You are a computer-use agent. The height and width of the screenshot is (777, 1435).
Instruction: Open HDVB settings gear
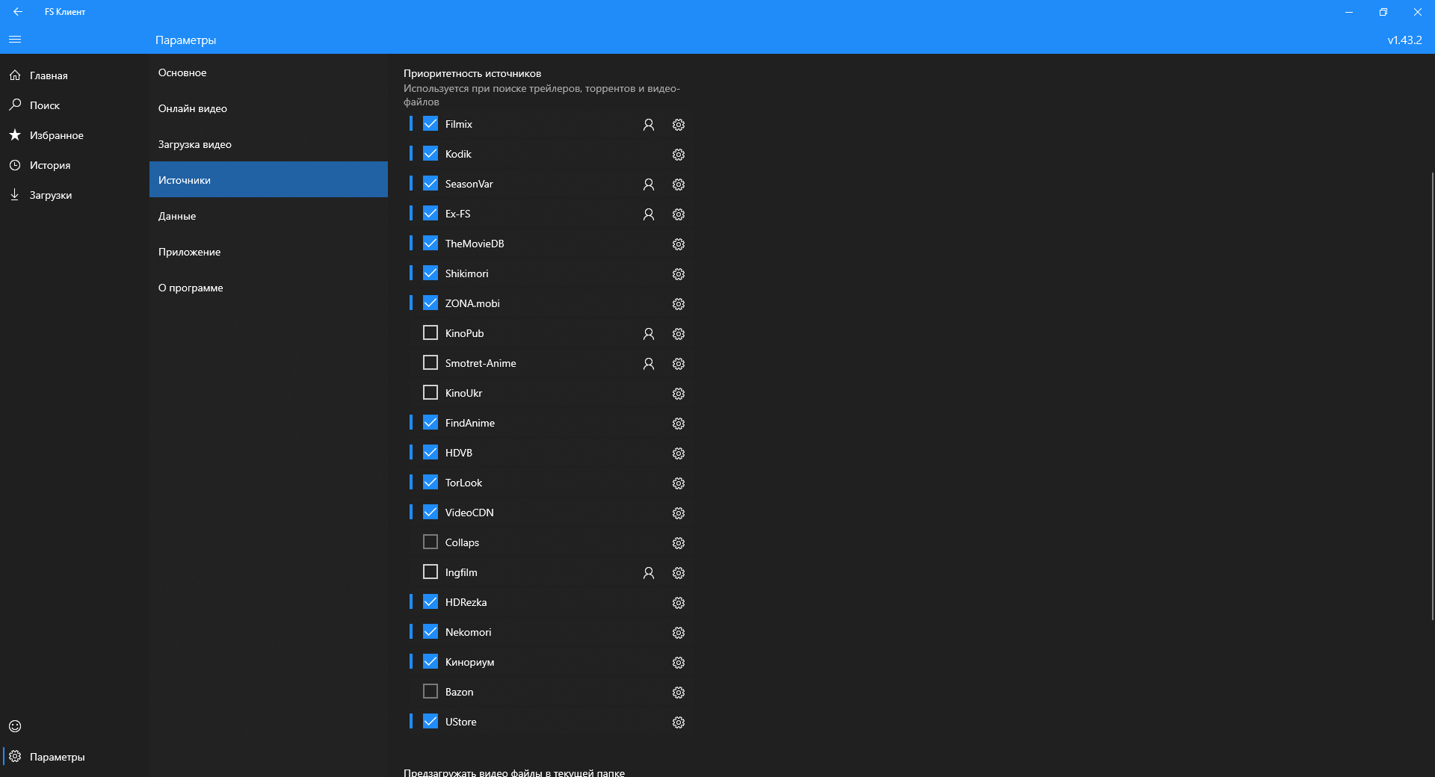(679, 453)
